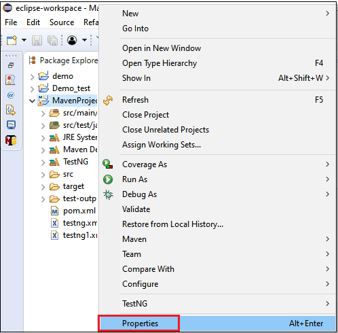338x333 pixels.
Task: Expand the demo project node
Action: (x=33, y=77)
